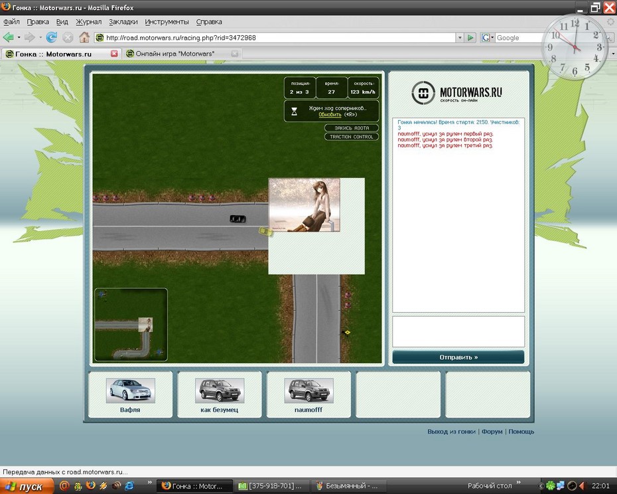The height and width of the screenshot is (494, 617).
Task: Click the analog clock desktop widget
Action: 575,47
